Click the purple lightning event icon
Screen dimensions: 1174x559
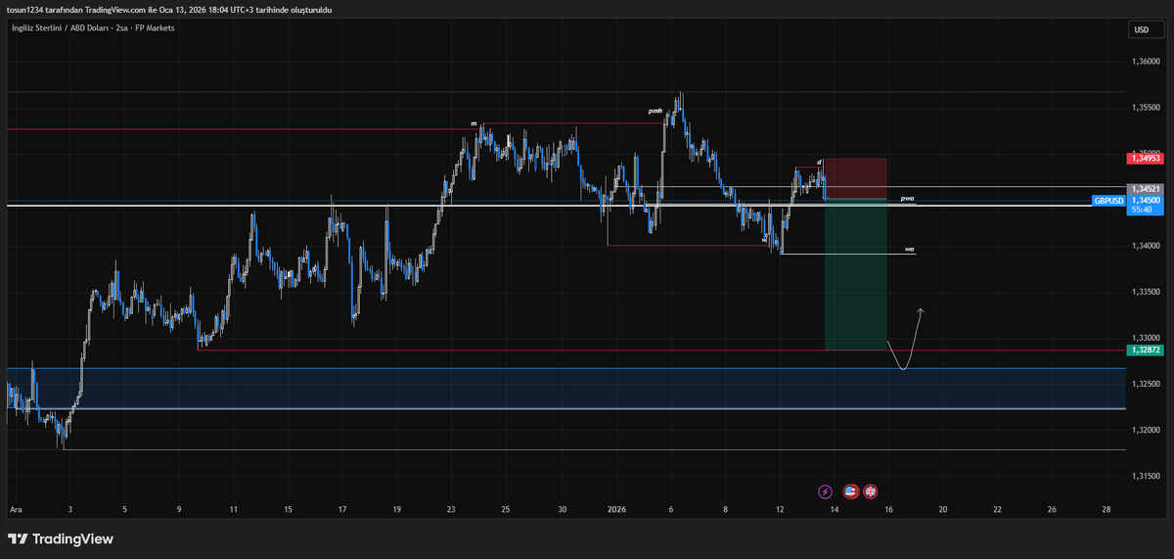pos(825,490)
